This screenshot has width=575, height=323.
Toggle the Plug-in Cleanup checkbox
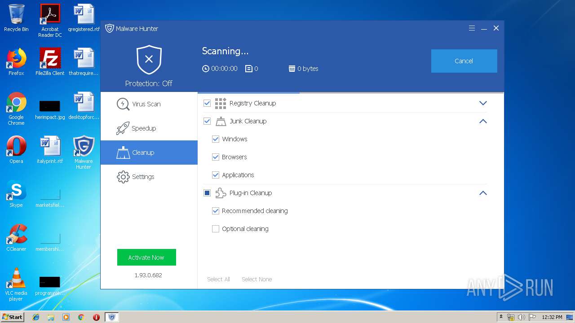207,193
